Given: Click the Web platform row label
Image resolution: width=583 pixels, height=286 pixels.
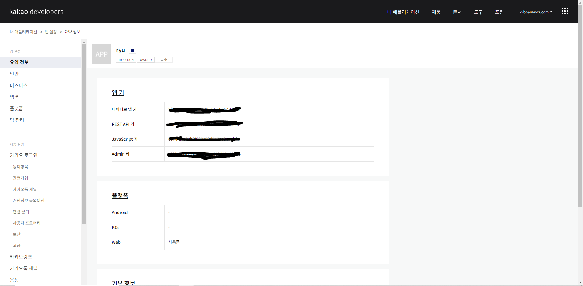Looking at the screenshot, I should click(116, 242).
